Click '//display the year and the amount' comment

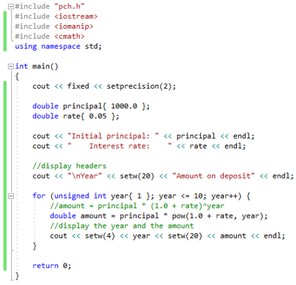click(122, 226)
